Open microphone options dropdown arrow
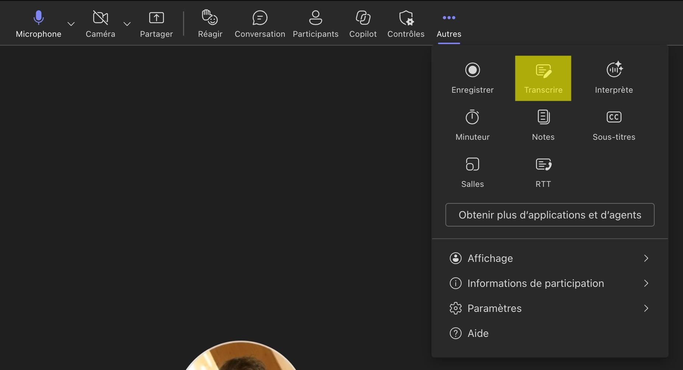683x370 pixels. 71,24
